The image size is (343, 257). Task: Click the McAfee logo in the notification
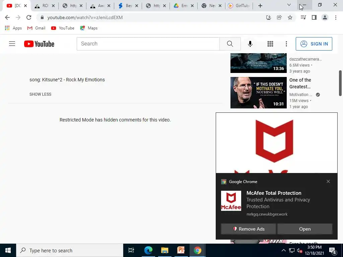[x=231, y=201]
